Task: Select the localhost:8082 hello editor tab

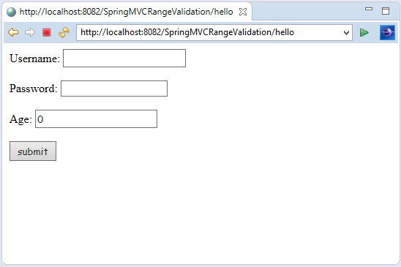Action: coord(127,12)
